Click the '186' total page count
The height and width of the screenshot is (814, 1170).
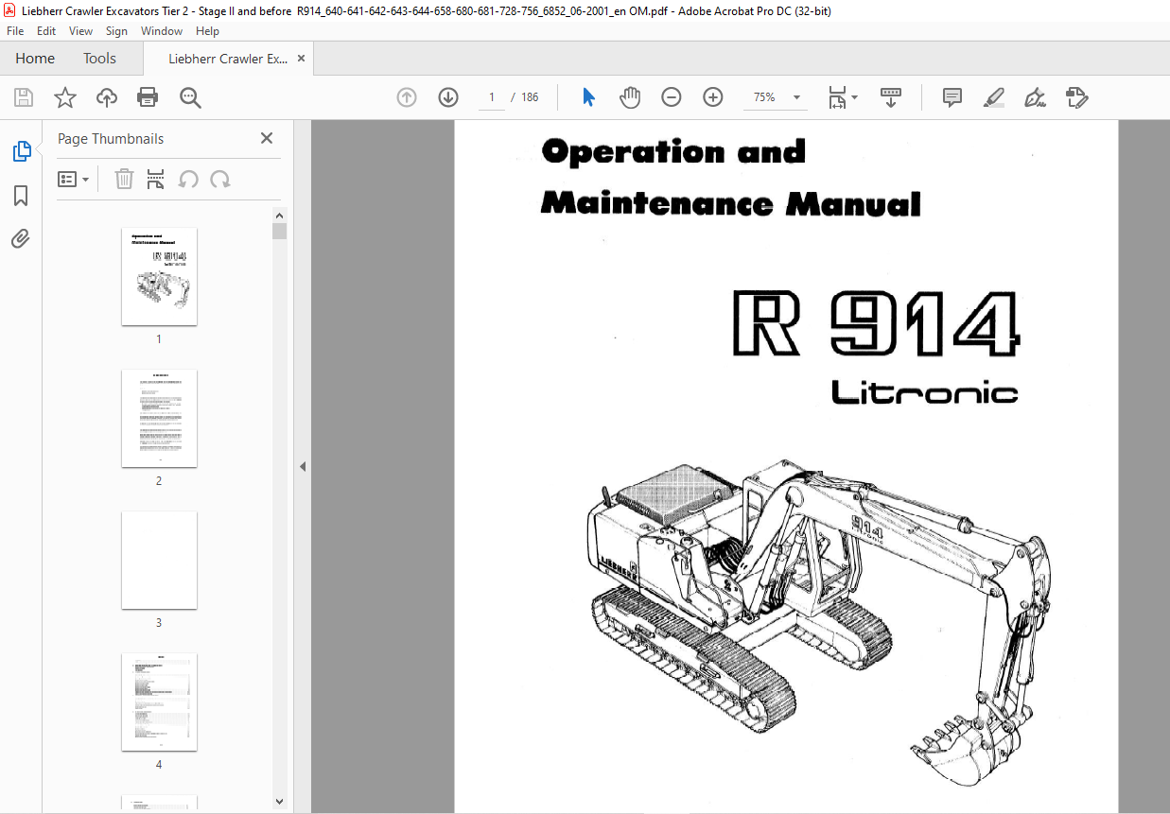tap(530, 97)
